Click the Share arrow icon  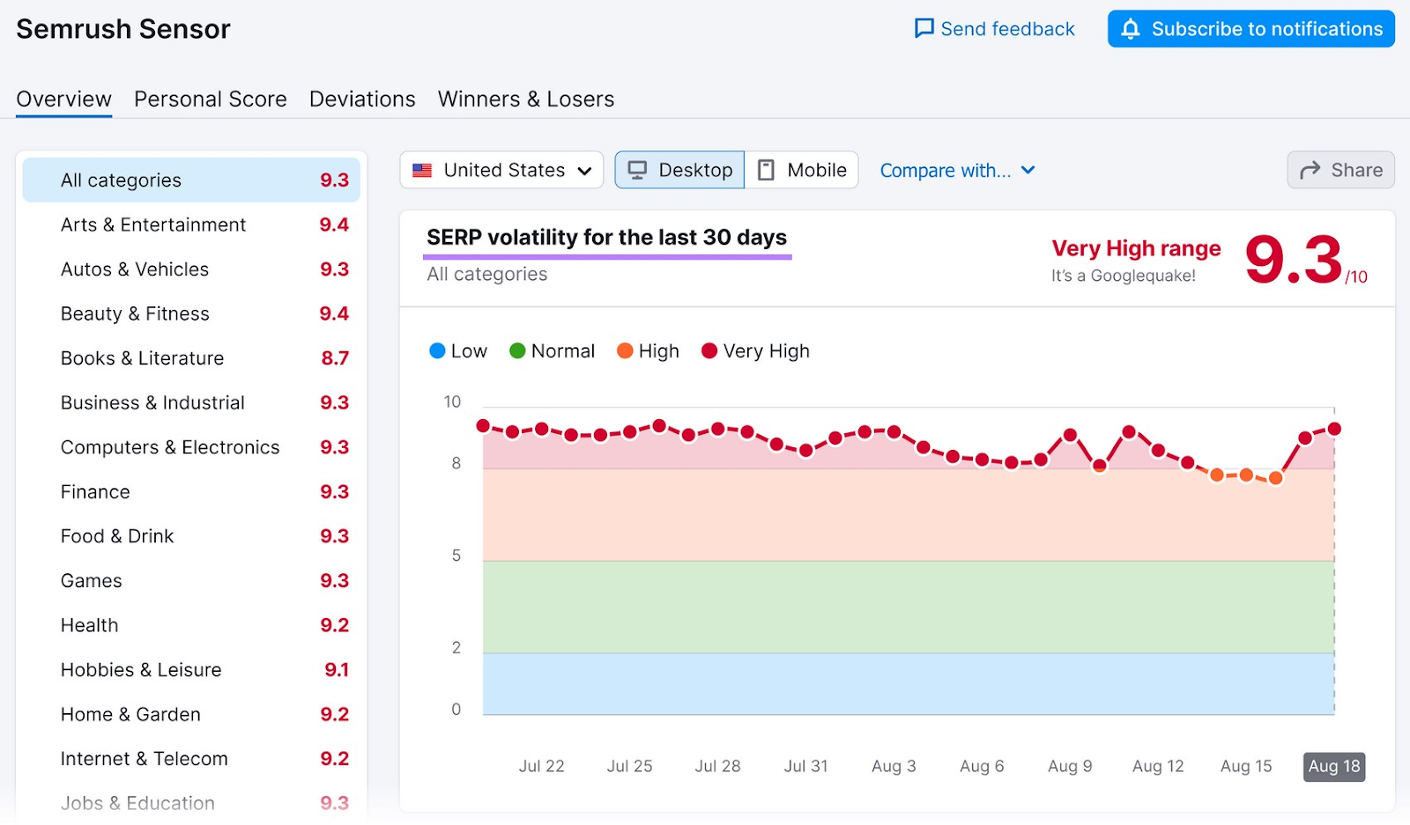(x=1310, y=170)
